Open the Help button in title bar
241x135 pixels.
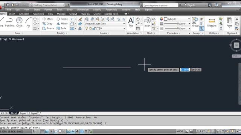[217, 5]
